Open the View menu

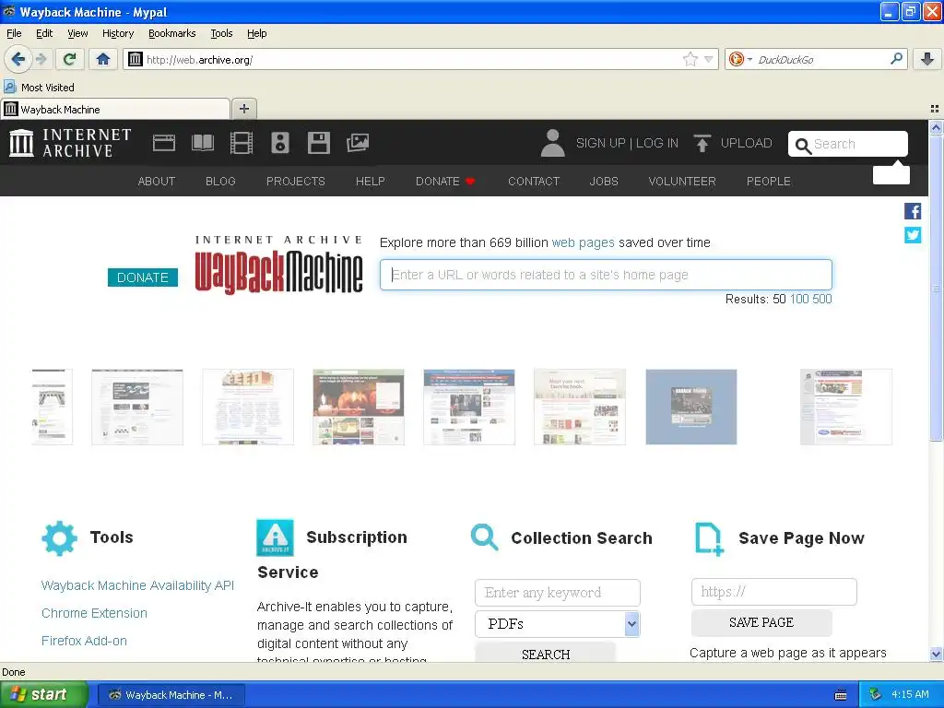point(77,33)
